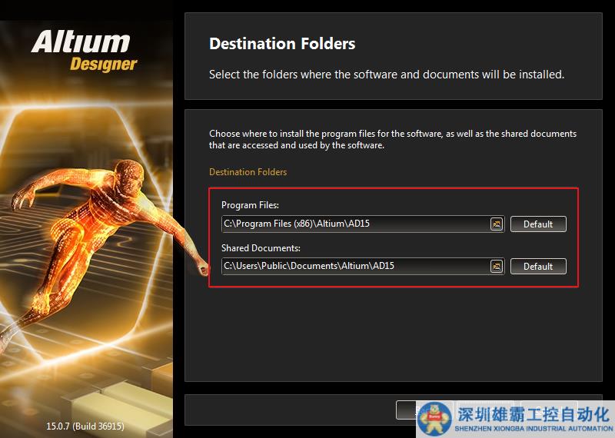The height and width of the screenshot is (438, 615).
Task: Click the 'Choose where to install' paragraph
Action: pos(392,139)
